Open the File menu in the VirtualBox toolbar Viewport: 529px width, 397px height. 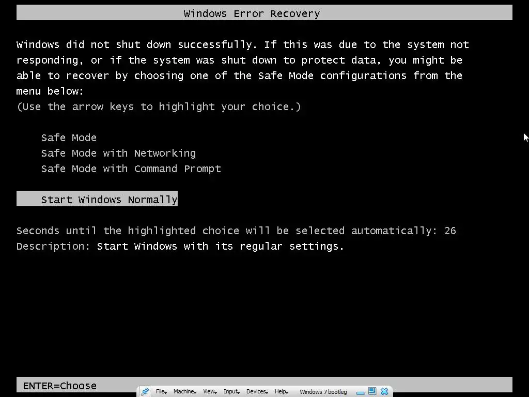click(161, 392)
